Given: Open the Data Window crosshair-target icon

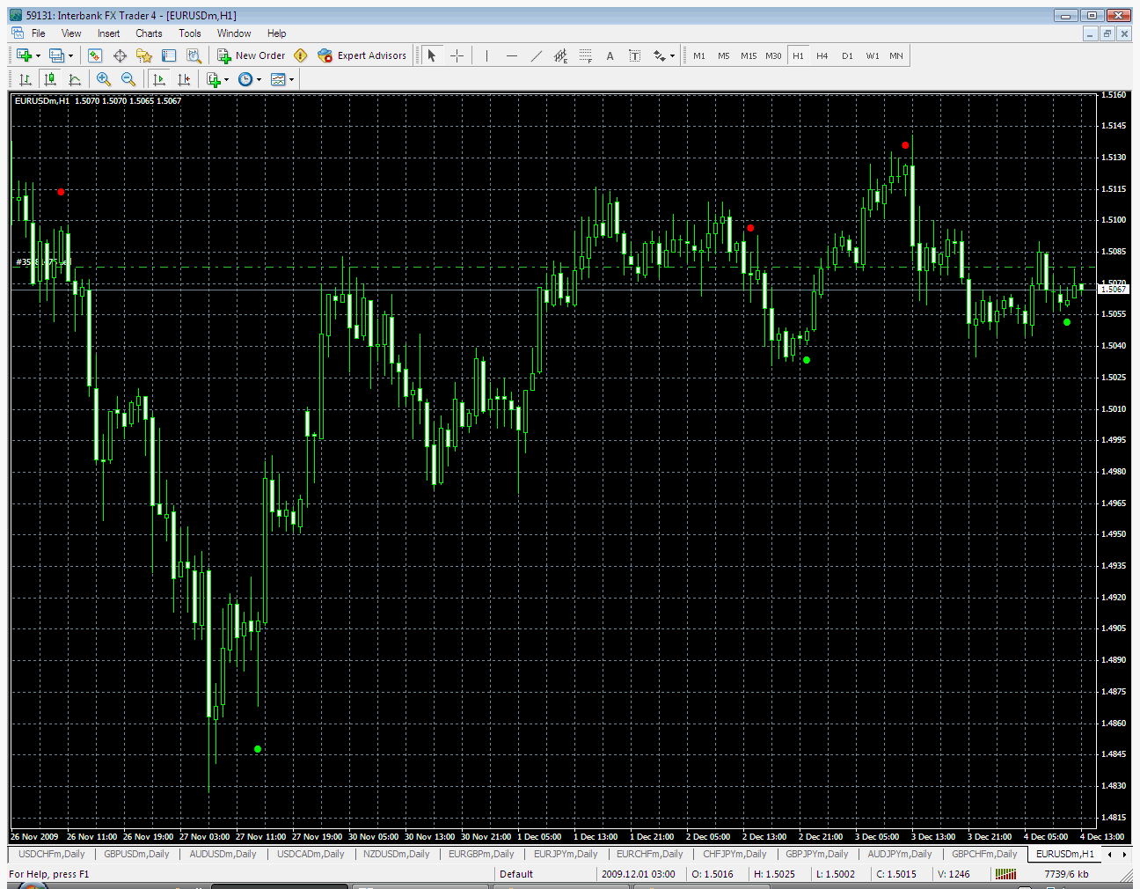Looking at the screenshot, I should (120, 55).
